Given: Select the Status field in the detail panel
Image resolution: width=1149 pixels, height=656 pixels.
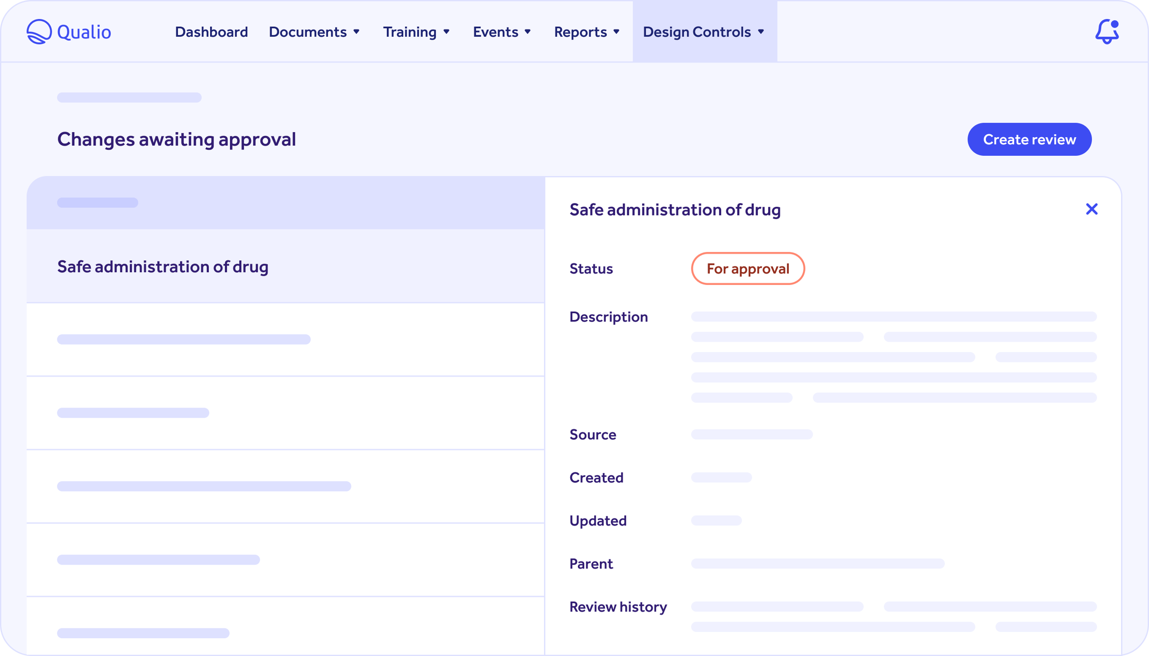Looking at the screenshot, I should tap(591, 268).
